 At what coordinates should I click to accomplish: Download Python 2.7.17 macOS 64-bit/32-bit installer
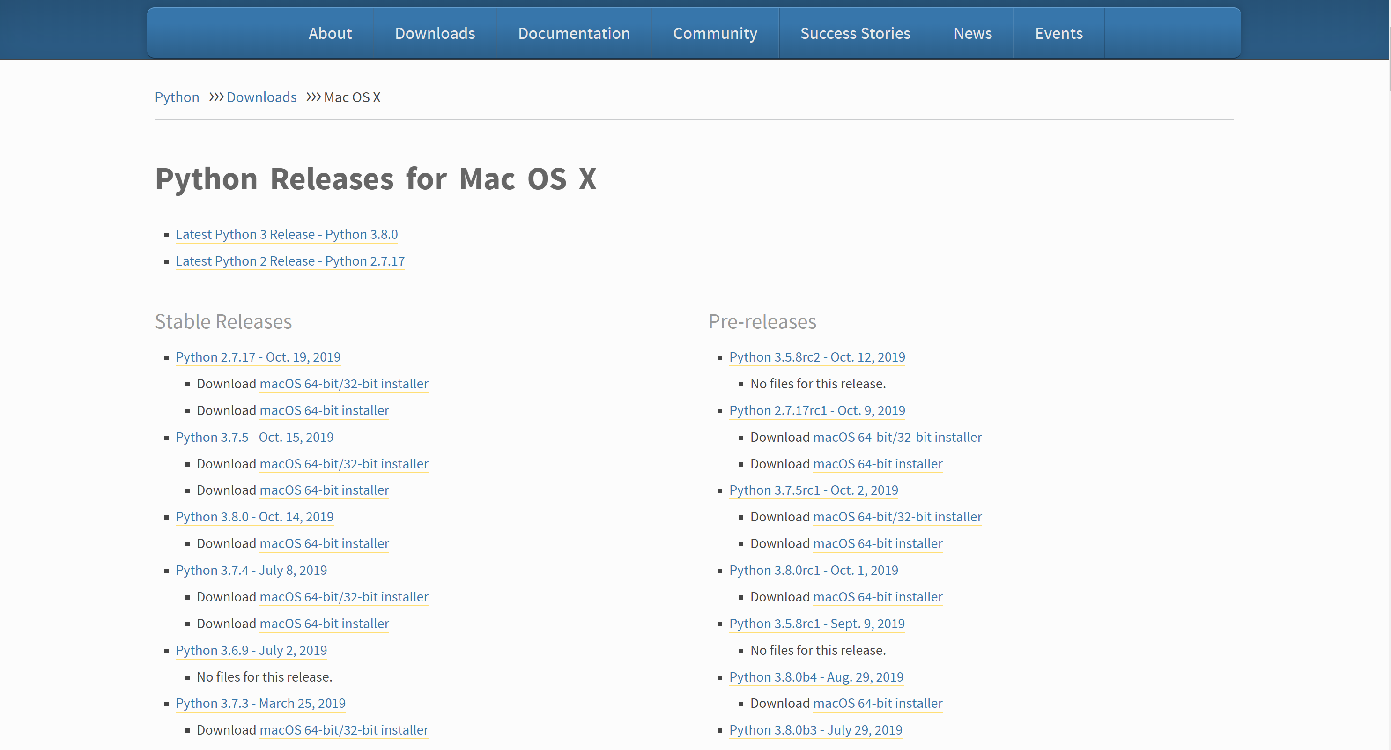344,383
